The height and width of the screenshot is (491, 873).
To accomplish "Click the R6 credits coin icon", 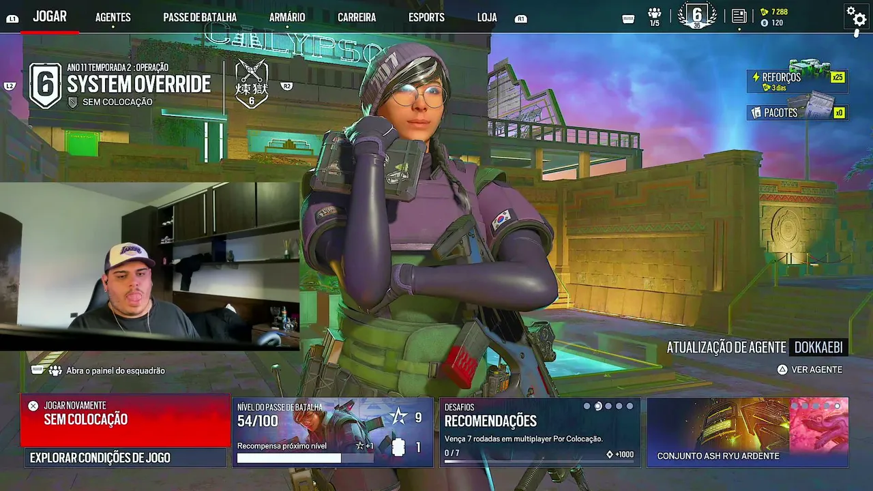I will (764, 23).
